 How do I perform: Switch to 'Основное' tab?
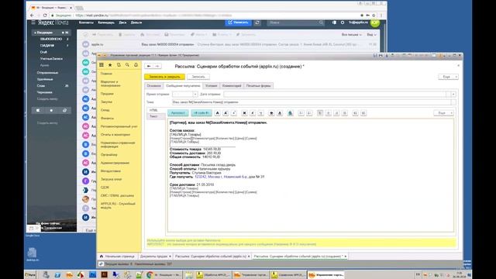point(154,86)
